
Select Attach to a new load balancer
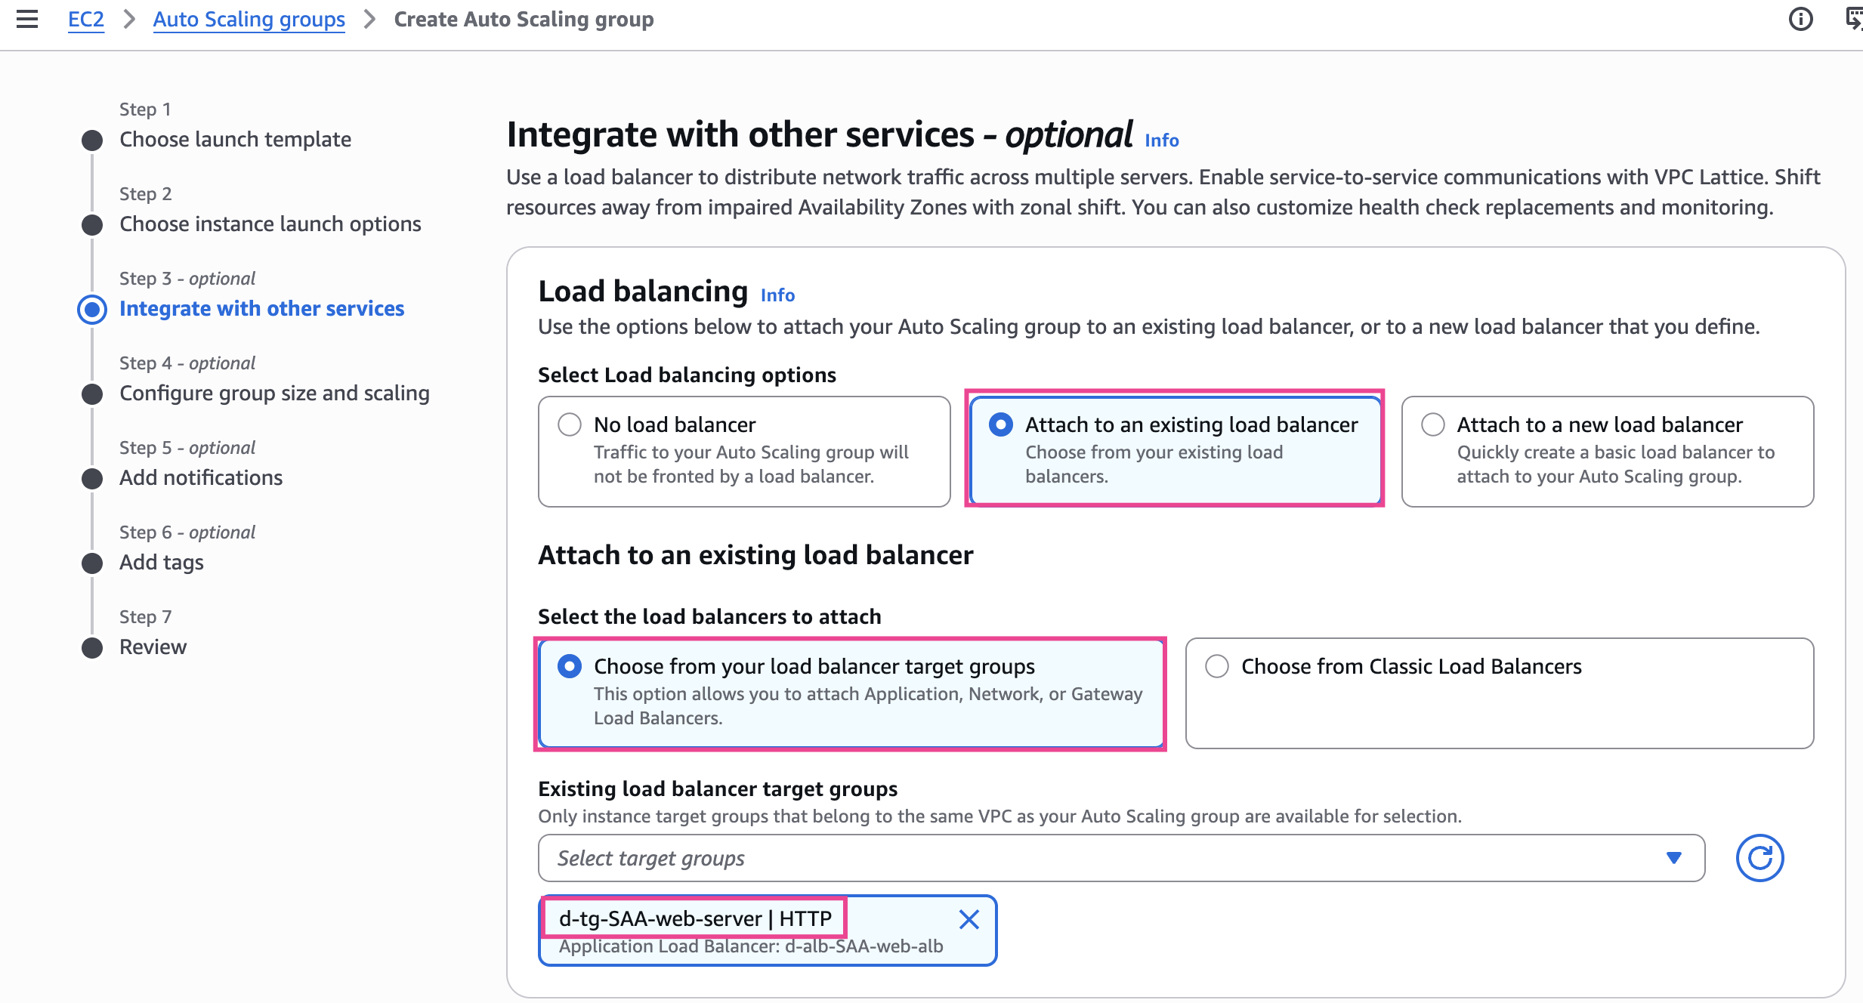(1432, 424)
